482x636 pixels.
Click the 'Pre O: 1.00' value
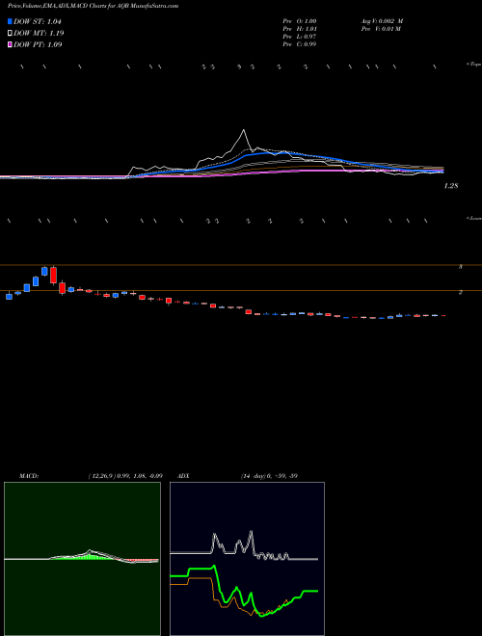pyautogui.click(x=300, y=21)
